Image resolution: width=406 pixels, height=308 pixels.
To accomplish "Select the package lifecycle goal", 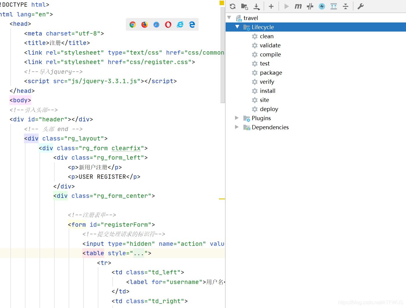I will [x=271, y=73].
